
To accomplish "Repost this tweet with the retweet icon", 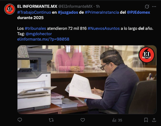I will (51, 120).
